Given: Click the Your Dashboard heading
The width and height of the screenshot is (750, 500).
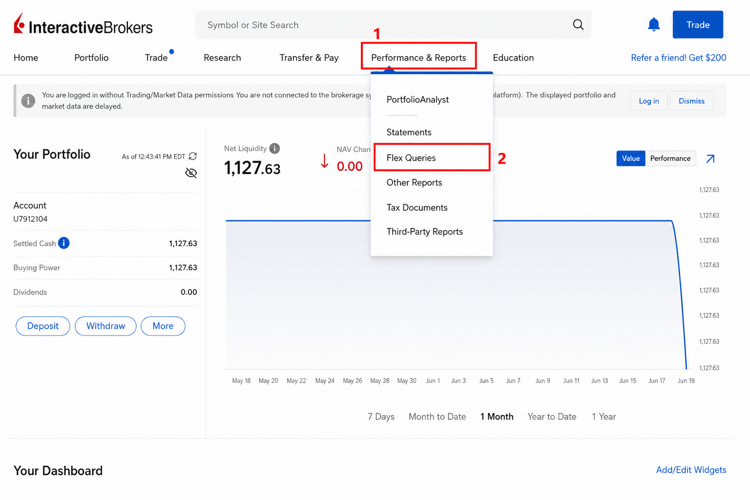Looking at the screenshot, I should click(58, 471).
